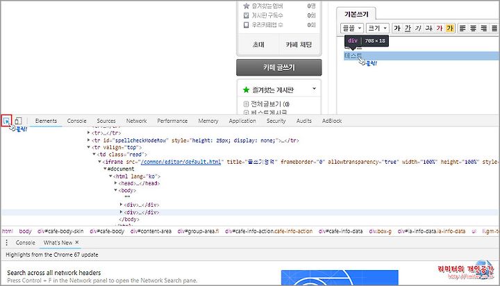Click the div#cafe-body-skin breadcrumb
Viewport: 500px width, 286px height.
[x=60, y=231]
